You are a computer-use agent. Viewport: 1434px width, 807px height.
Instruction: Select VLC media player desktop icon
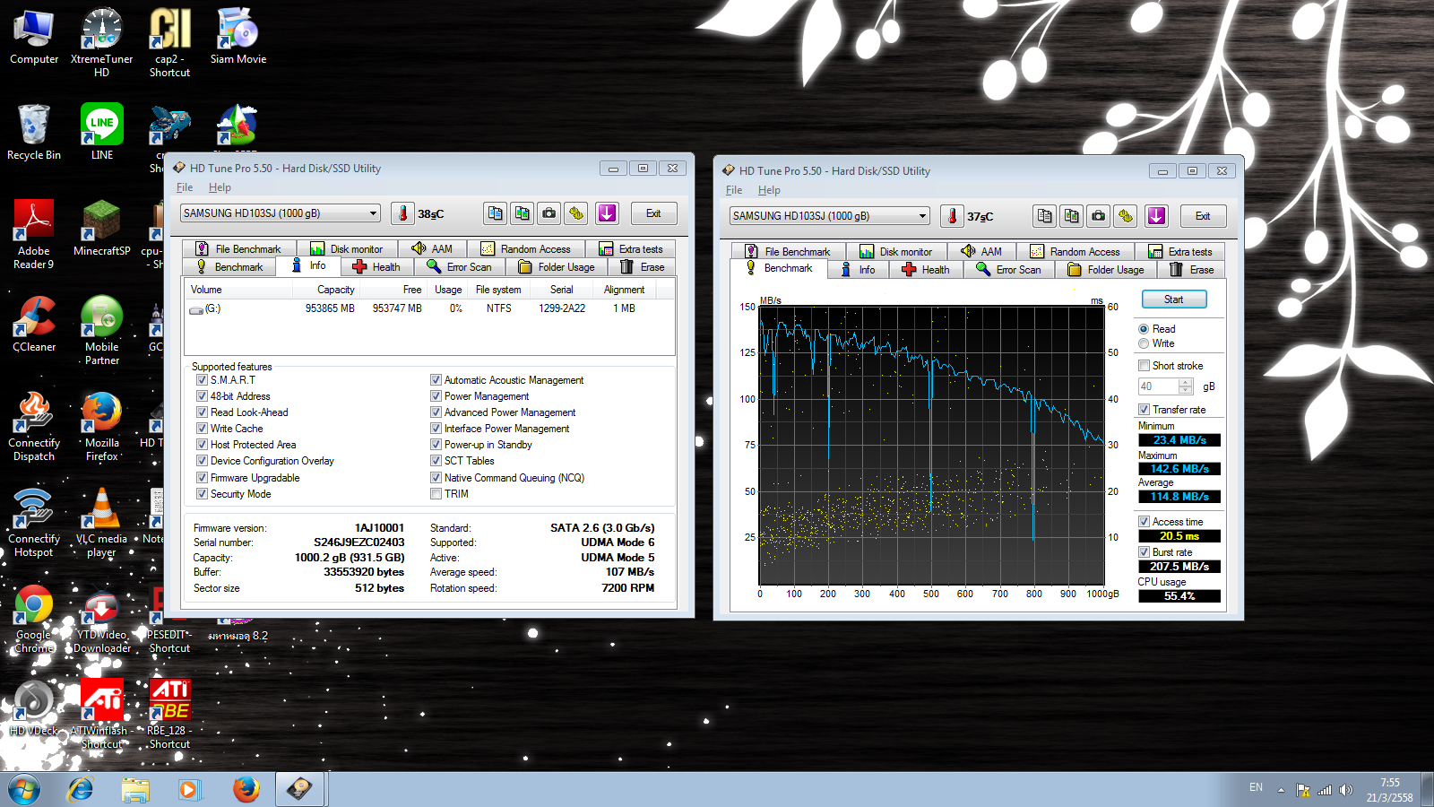coord(101,523)
